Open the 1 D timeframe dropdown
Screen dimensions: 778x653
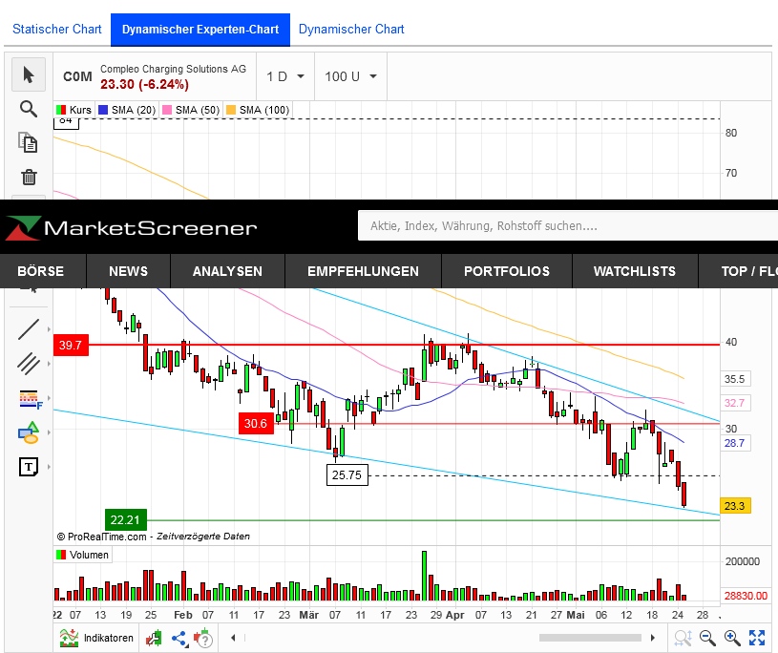click(285, 76)
